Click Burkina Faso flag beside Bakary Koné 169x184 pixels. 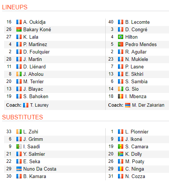coord(19,29)
